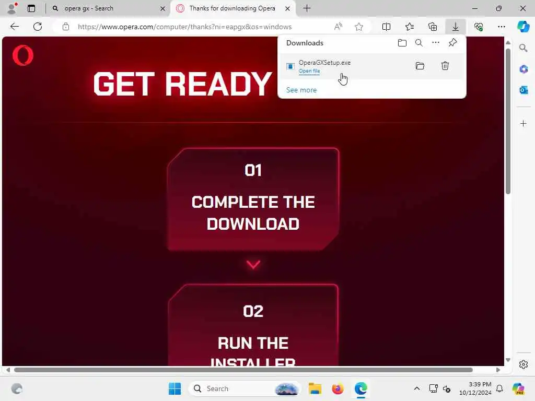The width and height of the screenshot is (535, 401).
Task: Open the notifications bell
Action: [499, 388]
